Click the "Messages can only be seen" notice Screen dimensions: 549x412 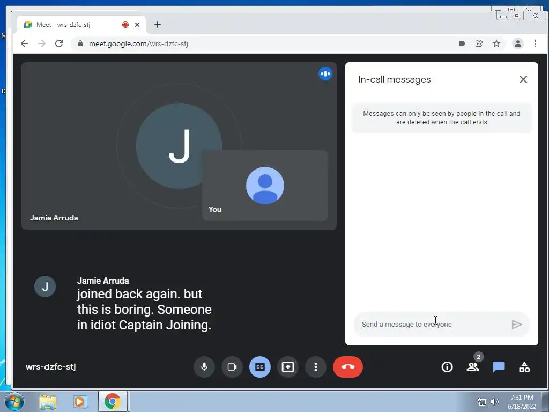442,118
